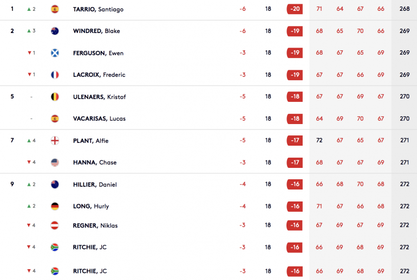Click the France flag beside LACROIX, Frederic
417x280 pixels.
point(55,75)
